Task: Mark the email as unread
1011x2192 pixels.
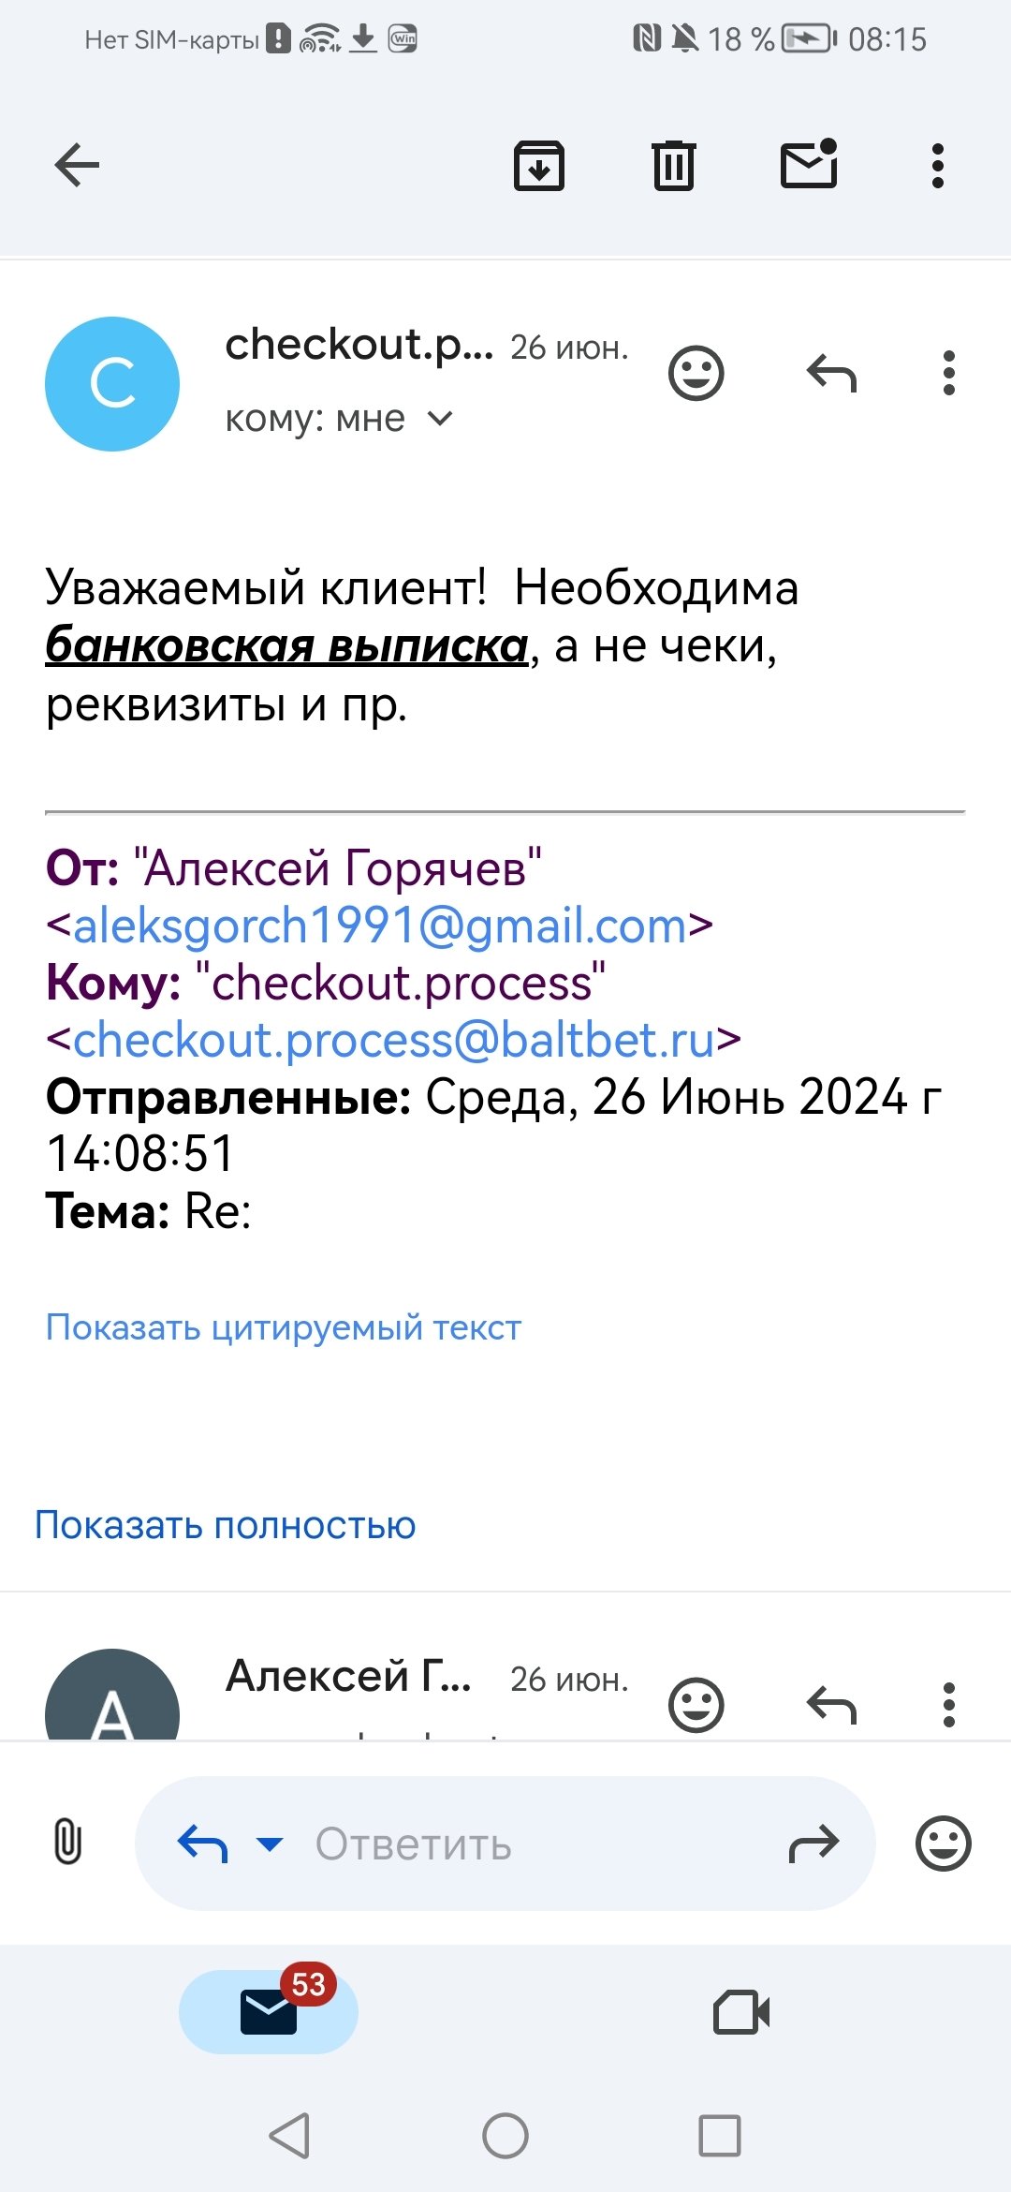Action: [809, 165]
